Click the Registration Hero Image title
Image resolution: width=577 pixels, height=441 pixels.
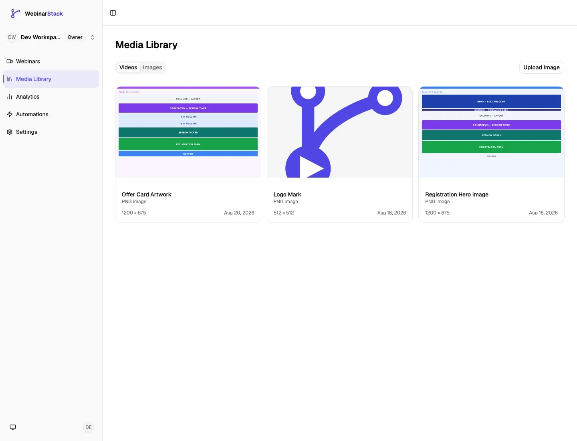[457, 194]
